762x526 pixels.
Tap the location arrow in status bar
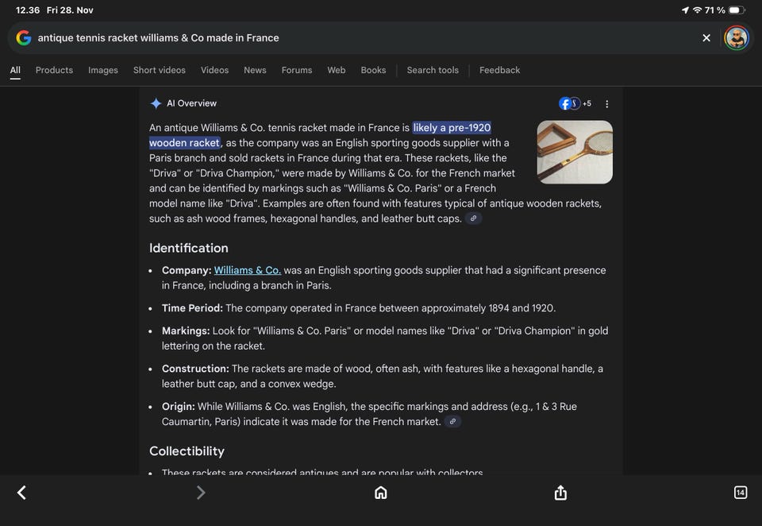pos(685,10)
